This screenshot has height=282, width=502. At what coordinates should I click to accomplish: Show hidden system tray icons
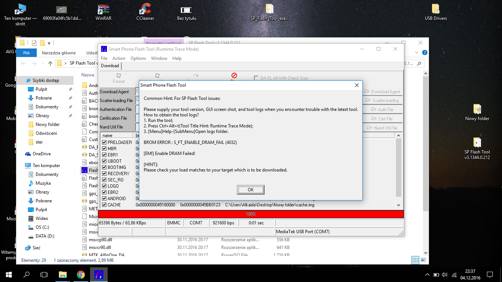[x=427, y=275]
